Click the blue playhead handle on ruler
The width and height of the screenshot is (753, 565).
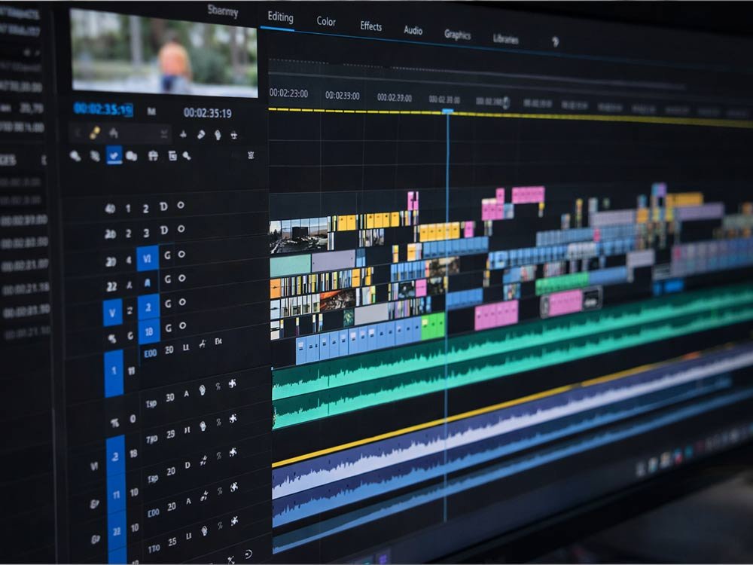coord(447,111)
